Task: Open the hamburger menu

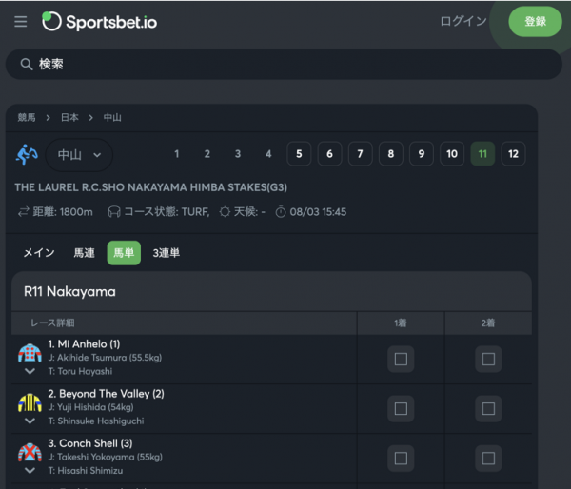Action: (21, 22)
